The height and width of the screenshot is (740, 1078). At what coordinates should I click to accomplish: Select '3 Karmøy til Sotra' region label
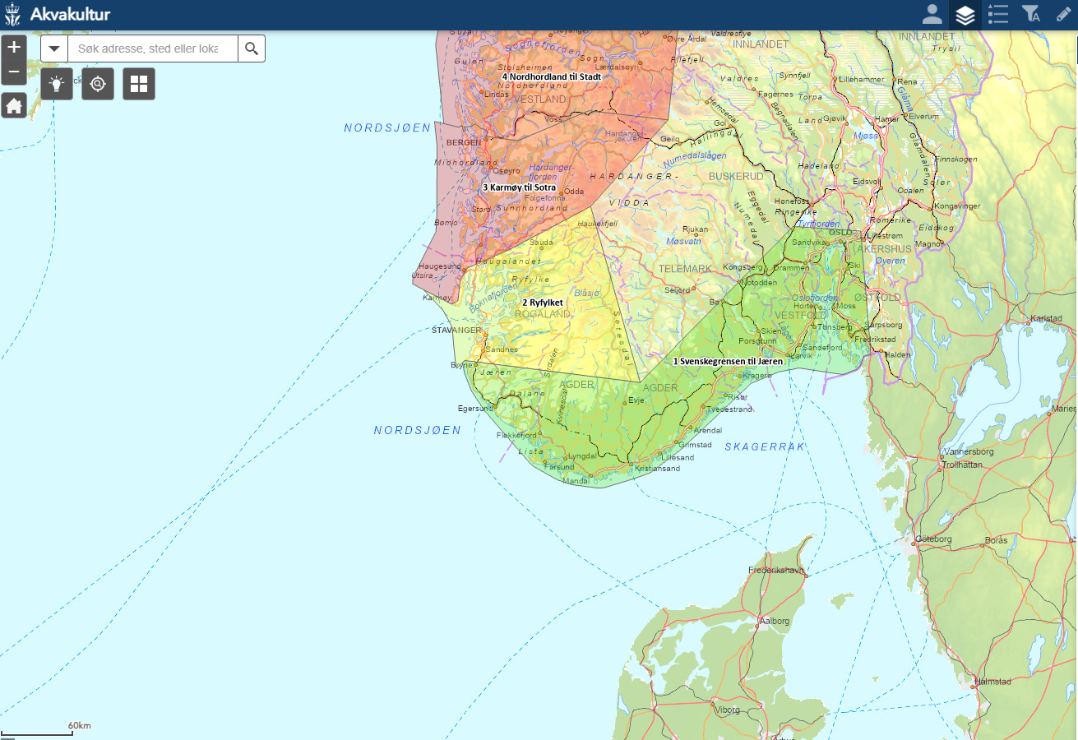coord(519,187)
